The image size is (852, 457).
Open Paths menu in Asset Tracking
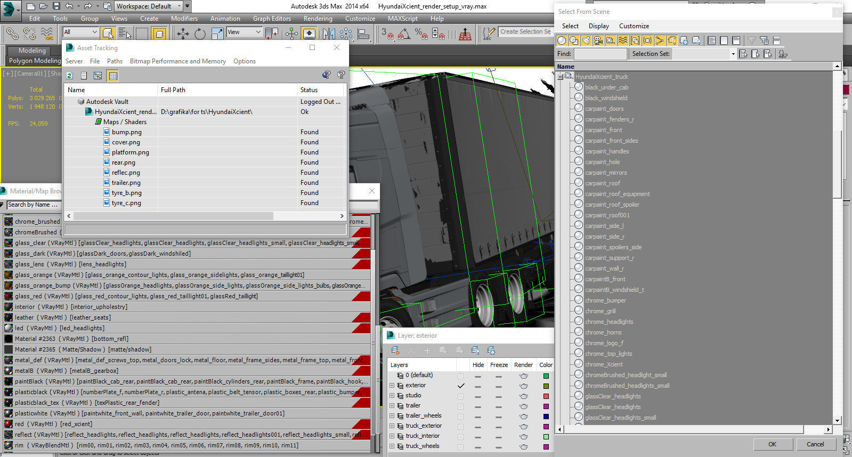(x=115, y=61)
